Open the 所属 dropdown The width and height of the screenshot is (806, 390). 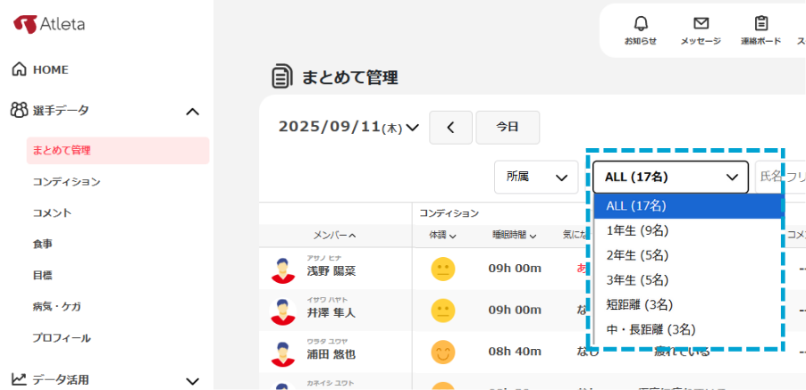pos(536,177)
